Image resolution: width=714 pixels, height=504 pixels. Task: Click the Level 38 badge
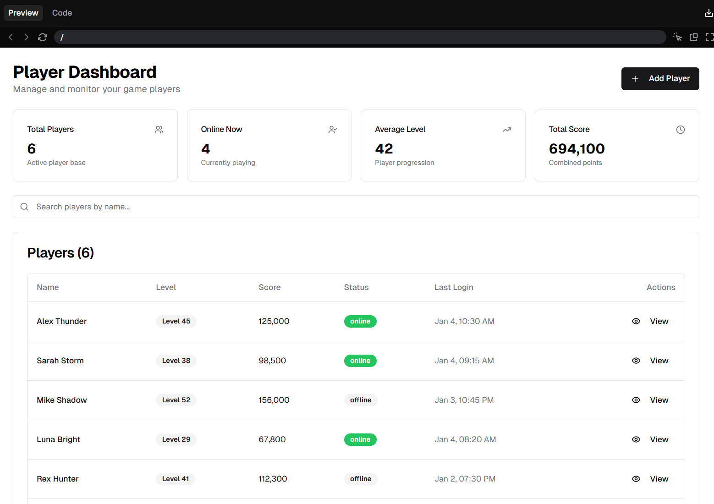coord(176,361)
